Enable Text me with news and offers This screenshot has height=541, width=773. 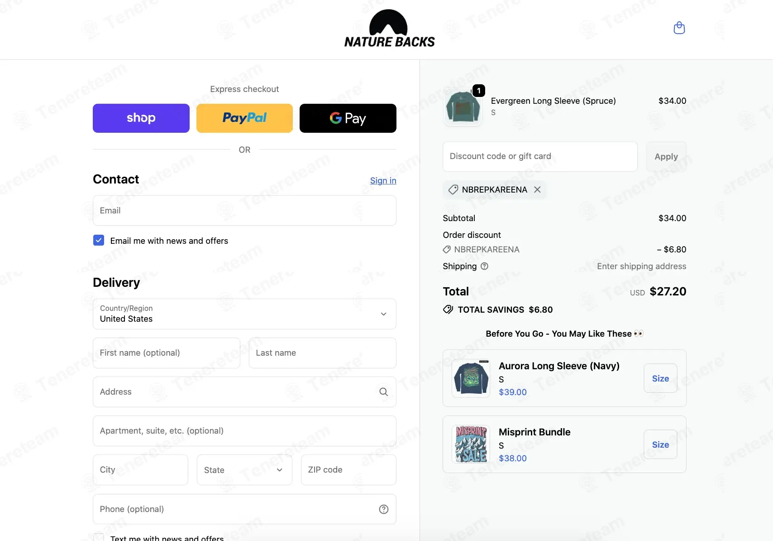pyautogui.click(x=99, y=537)
